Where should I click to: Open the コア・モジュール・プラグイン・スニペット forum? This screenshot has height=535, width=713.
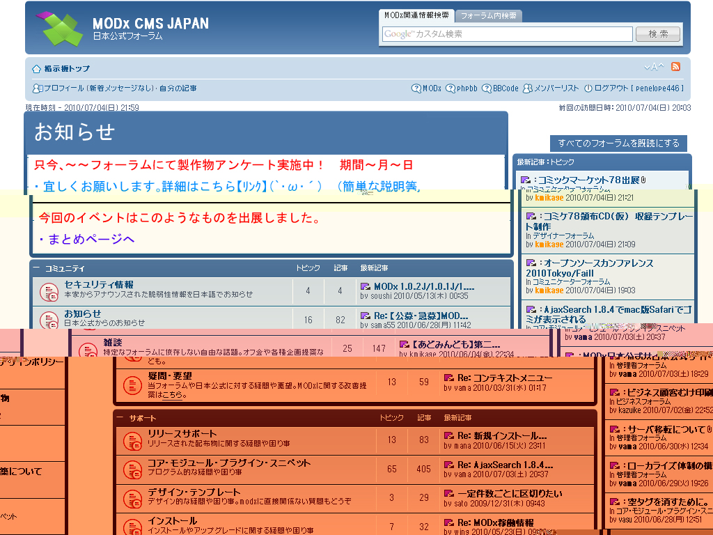[228, 463]
